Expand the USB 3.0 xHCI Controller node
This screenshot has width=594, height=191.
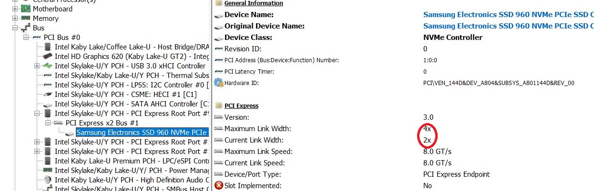37,66
